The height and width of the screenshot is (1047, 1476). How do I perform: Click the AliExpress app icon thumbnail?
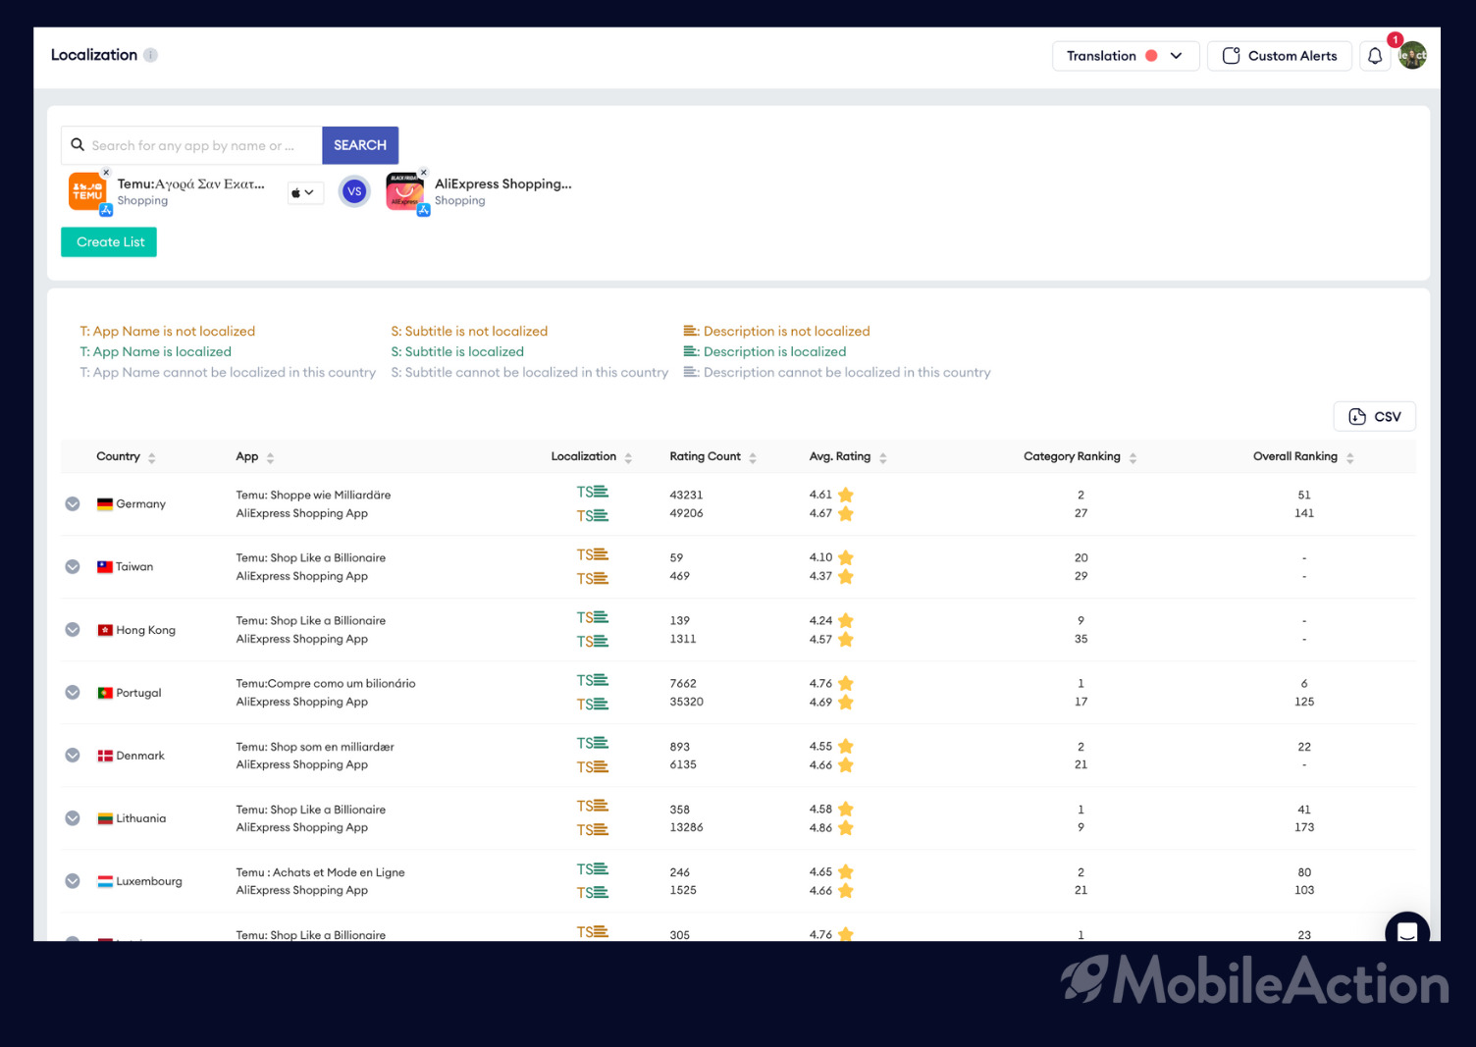point(404,191)
